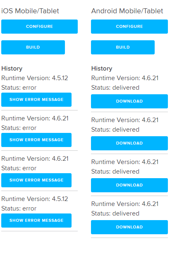Image resolution: width=177 pixels, height=255 pixels.
Task: Download the first delivered Android build
Action: [x=129, y=101]
